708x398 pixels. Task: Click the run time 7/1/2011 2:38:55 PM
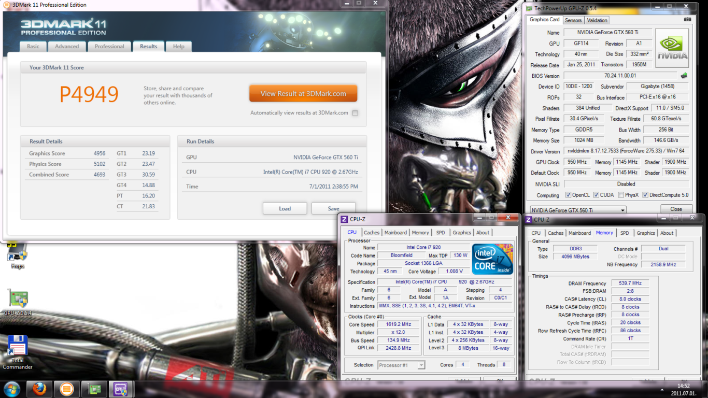(x=333, y=187)
